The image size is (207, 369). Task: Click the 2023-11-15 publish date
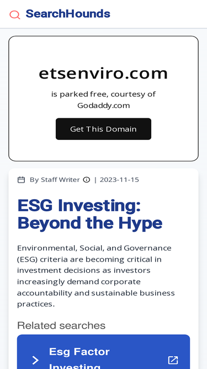point(119,180)
